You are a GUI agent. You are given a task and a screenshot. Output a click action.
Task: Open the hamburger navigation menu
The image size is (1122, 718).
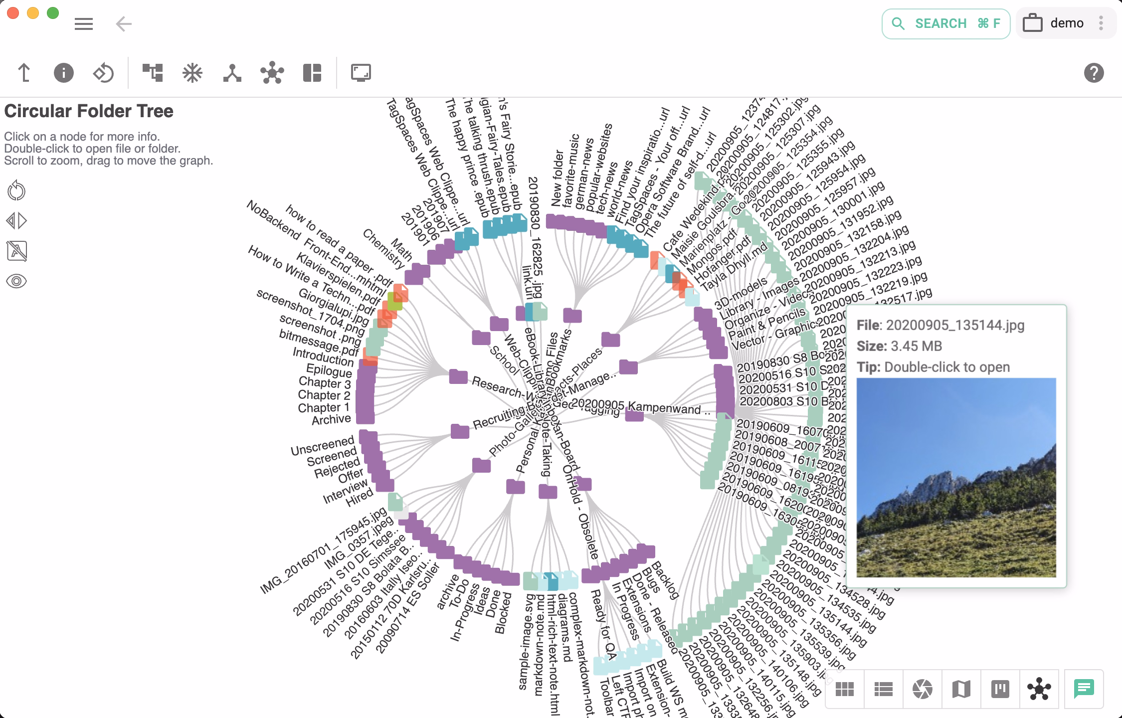tap(83, 24)
